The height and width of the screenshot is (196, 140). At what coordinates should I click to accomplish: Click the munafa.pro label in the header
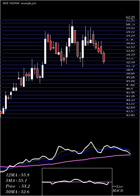(29, 3)
